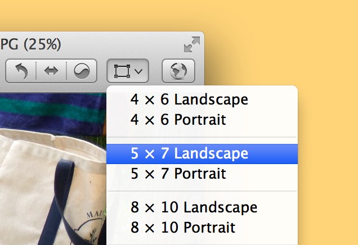The image size is (358, 245).
Task: Select the crop tool icon
Action: tap(122, 71)
